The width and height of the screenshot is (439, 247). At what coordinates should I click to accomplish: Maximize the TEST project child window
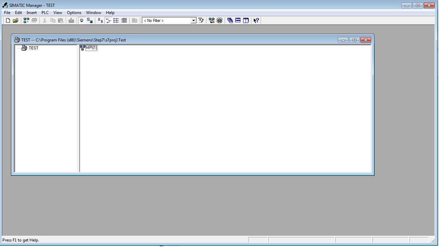(x=354, y=40)
